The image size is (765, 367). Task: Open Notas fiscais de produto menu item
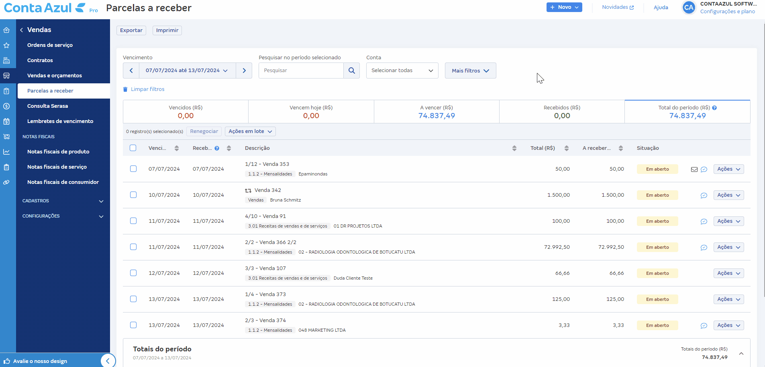tap(58, 152)
